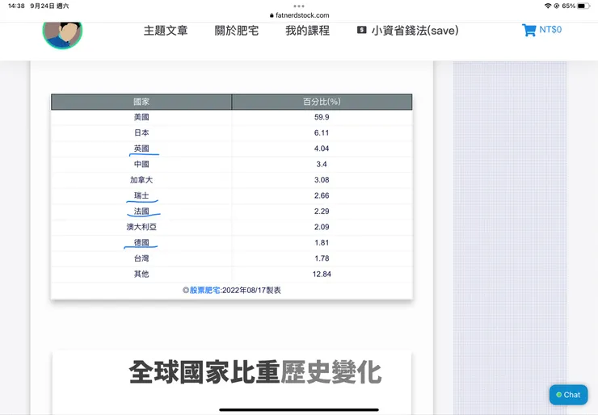This screenshot has width=598, height=415.
Task: Select the 法國 table cell
Action: coord(141,212)
